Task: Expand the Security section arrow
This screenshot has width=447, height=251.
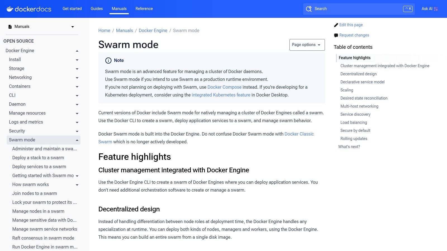Action: point(77,131)
